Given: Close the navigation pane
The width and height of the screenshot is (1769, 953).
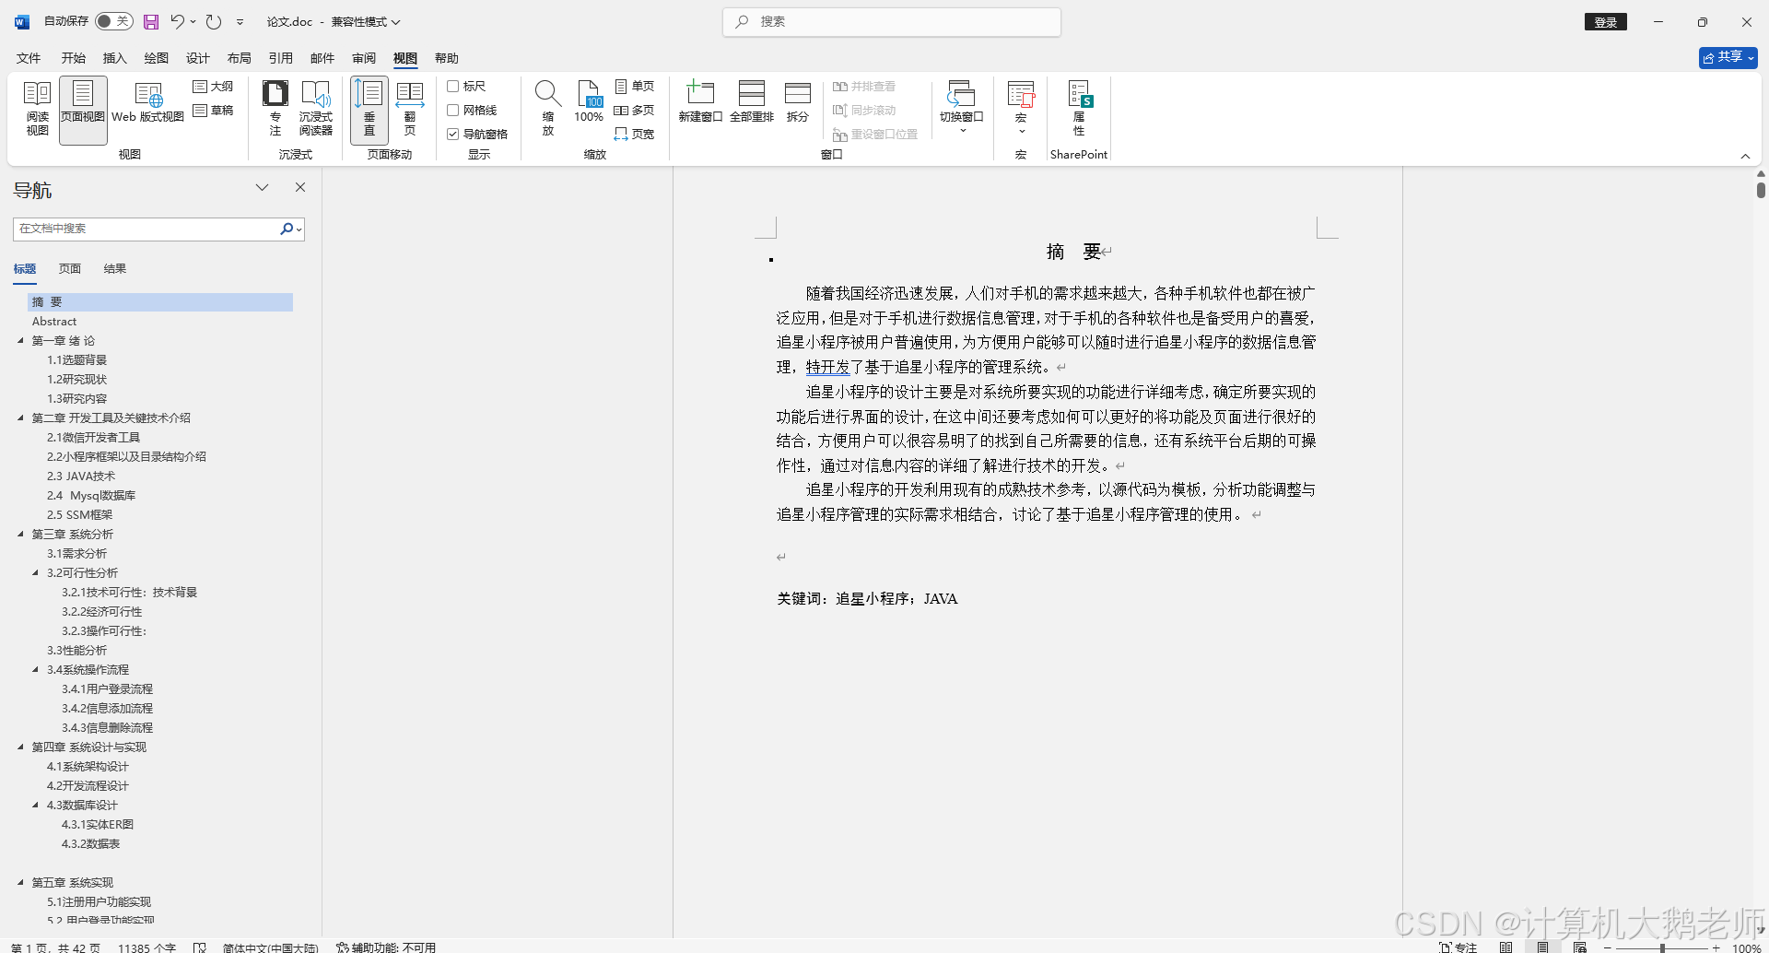Looking at the screenshot, I should click(x=300, y=187).
